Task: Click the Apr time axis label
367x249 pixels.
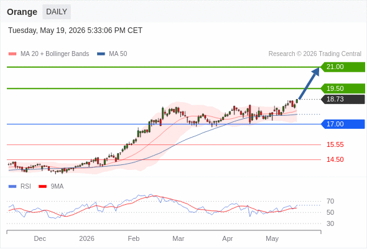Action: 228,238
